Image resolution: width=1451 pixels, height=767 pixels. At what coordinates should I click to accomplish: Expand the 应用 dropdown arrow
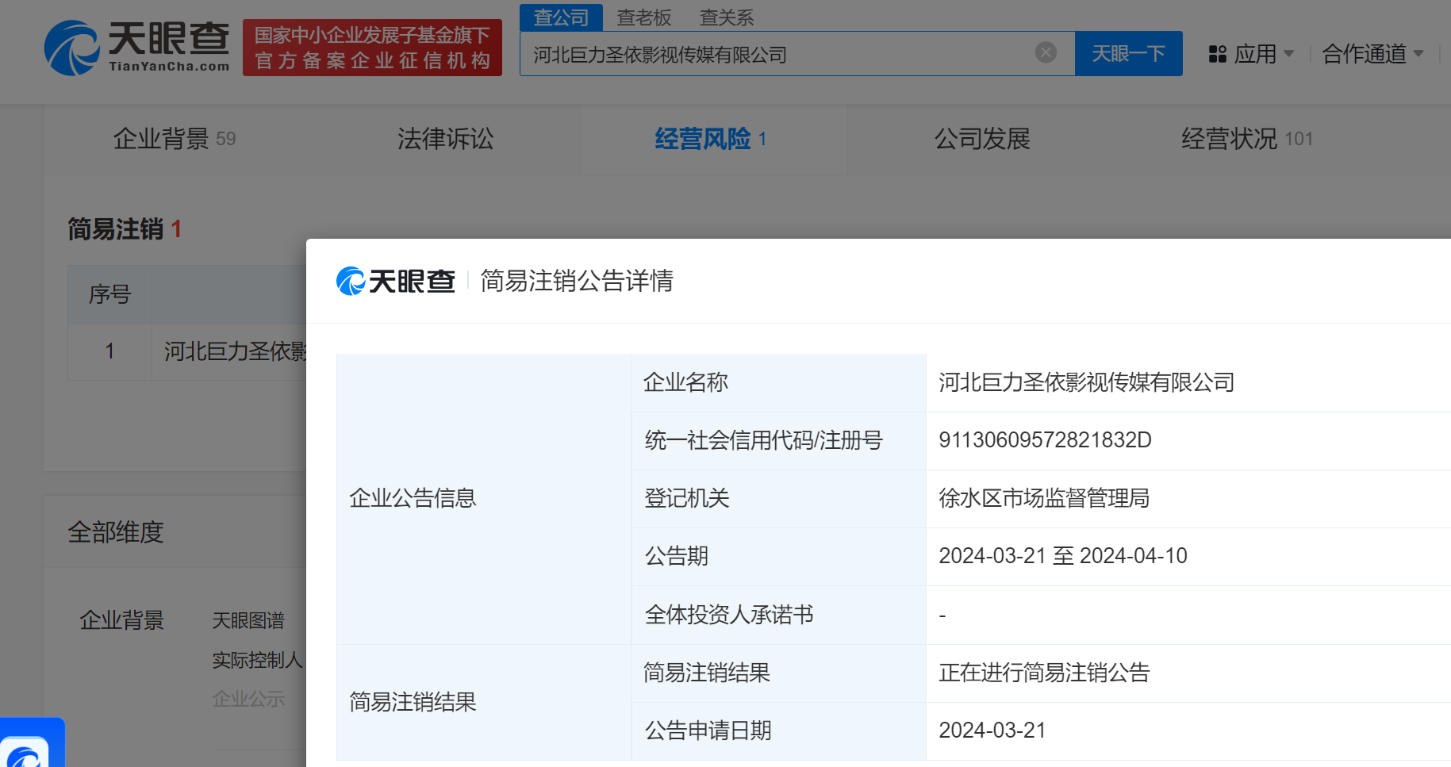(x=1288, y=54)
